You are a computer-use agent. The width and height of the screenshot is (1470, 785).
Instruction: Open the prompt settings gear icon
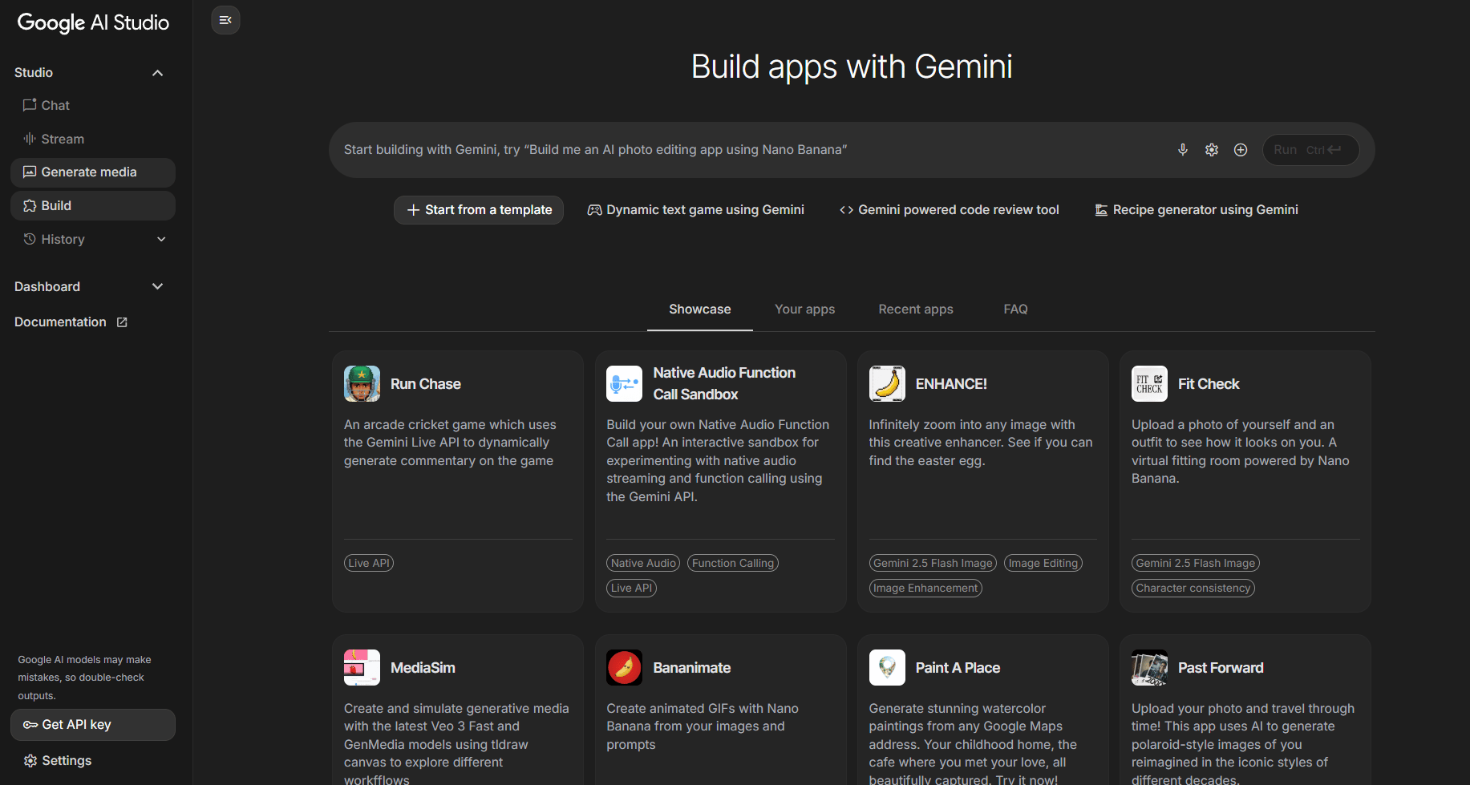[1212, 150]
